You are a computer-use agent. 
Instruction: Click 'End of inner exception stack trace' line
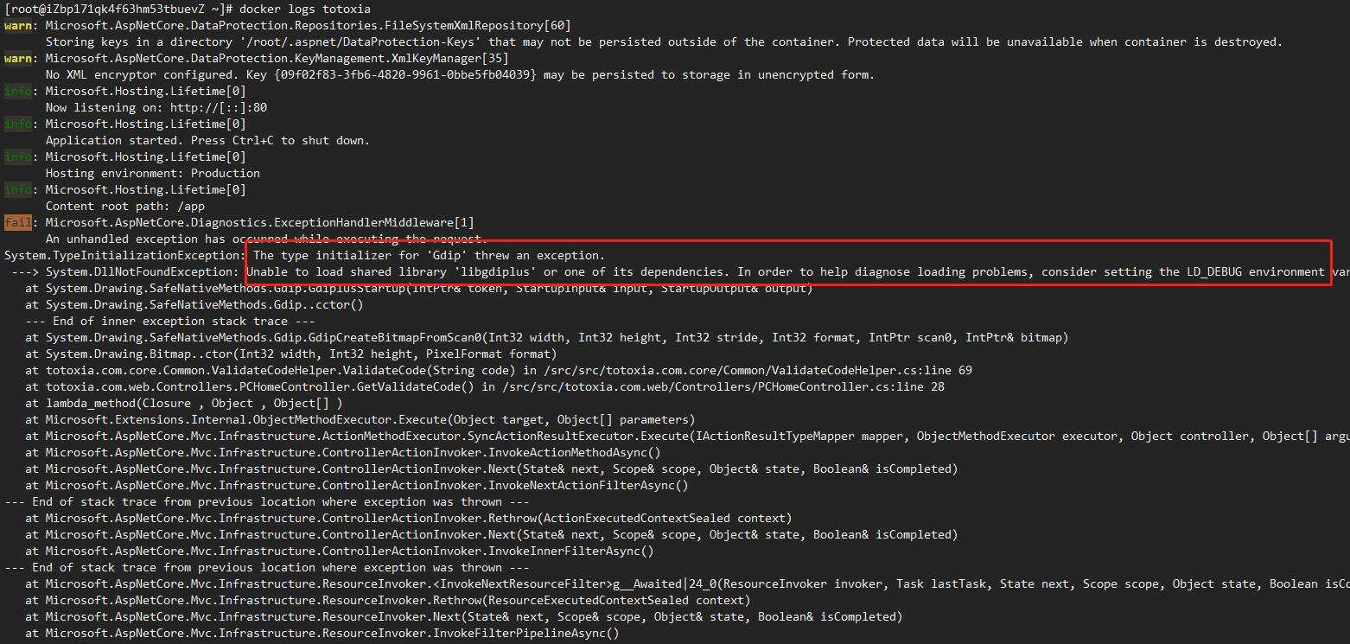[169, 321]
